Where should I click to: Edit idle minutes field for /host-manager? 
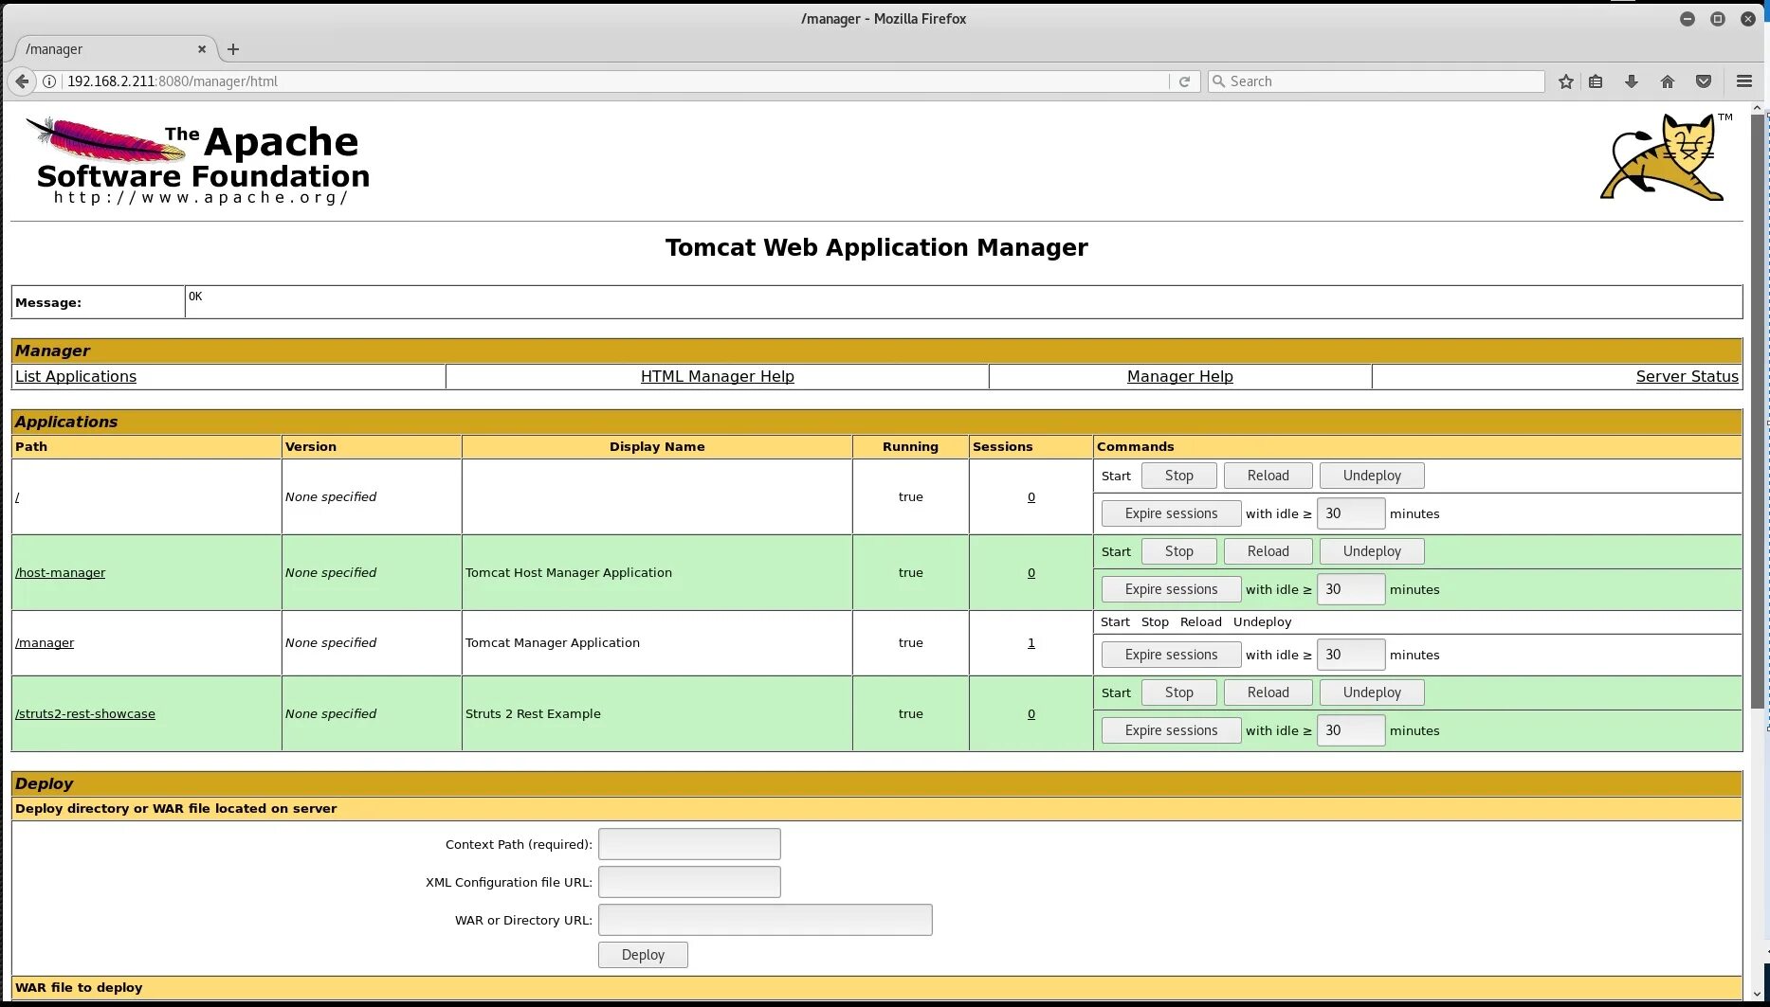(1351, 589)
